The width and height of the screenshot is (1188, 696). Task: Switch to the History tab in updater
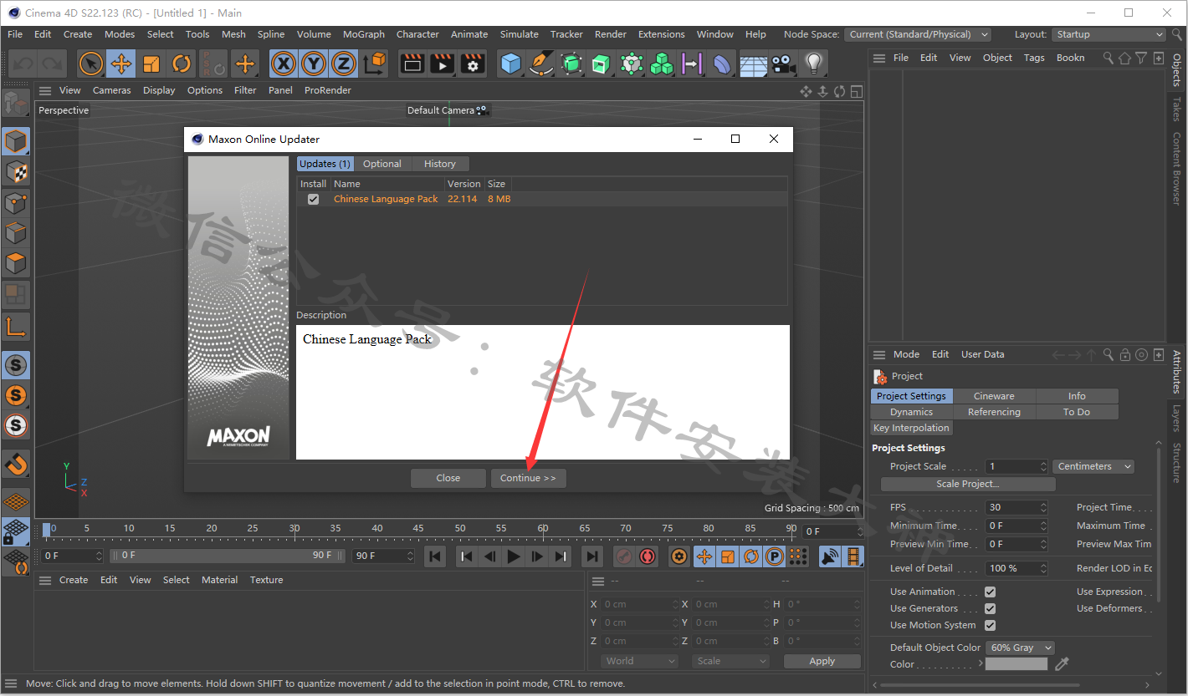click(x=440, y=164)
